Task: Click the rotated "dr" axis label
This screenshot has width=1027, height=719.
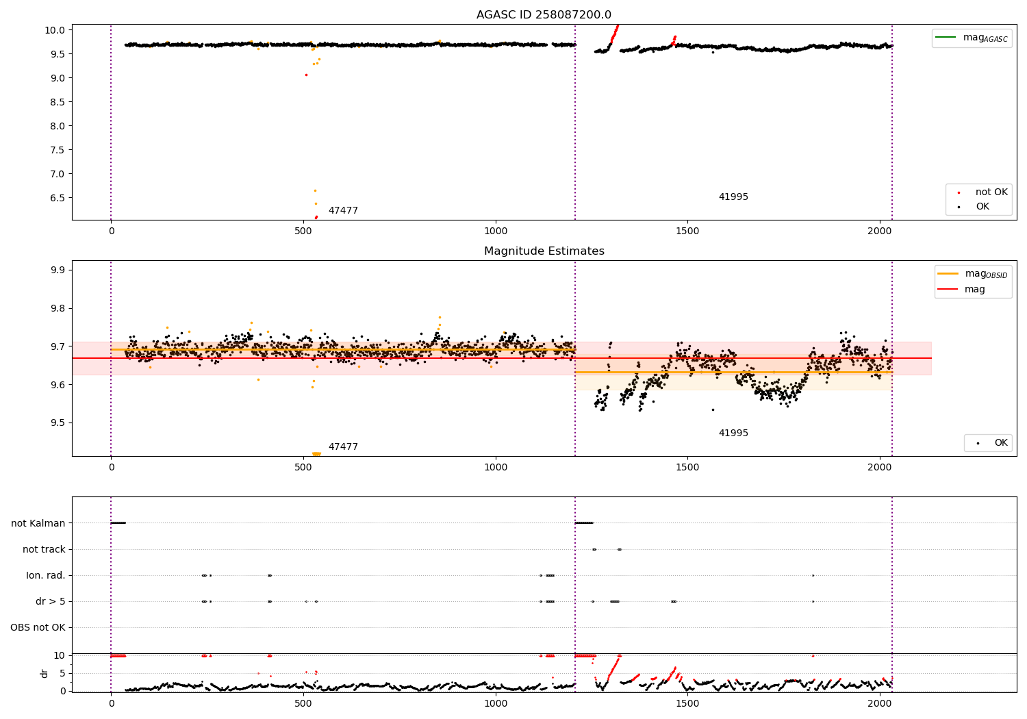Action: (45, 673)
